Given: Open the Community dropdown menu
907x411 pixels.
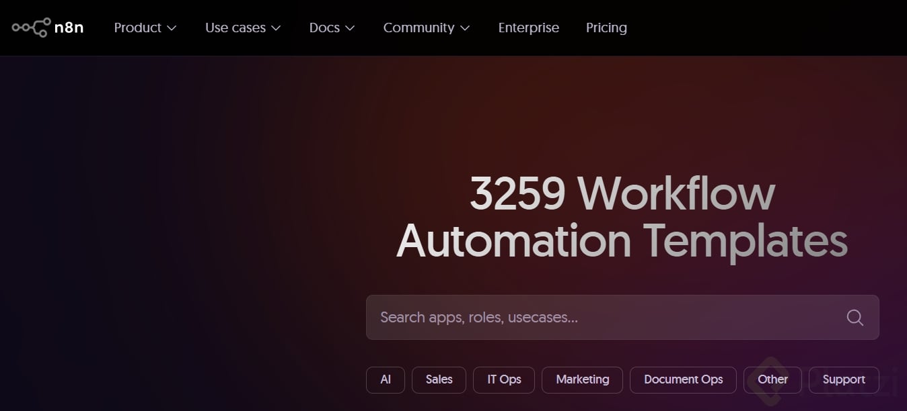Looking at the screenshot, I should [x=427, y=28].
